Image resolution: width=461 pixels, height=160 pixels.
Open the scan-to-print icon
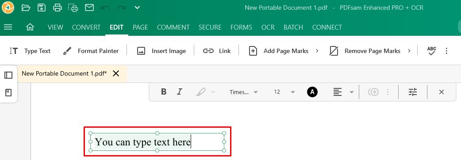pos(73,8)
